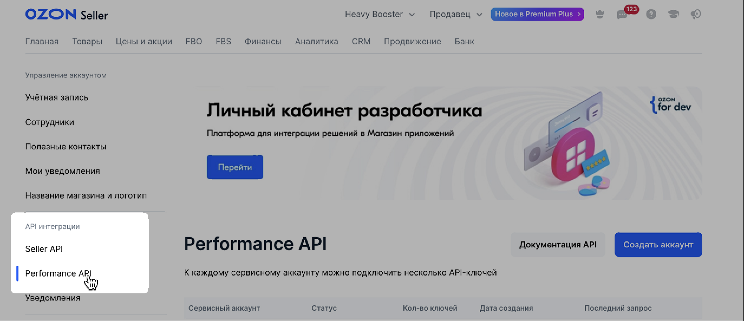Open Полезные контакты in sidebar
The image size is (744, 321).
coord(66,147)
